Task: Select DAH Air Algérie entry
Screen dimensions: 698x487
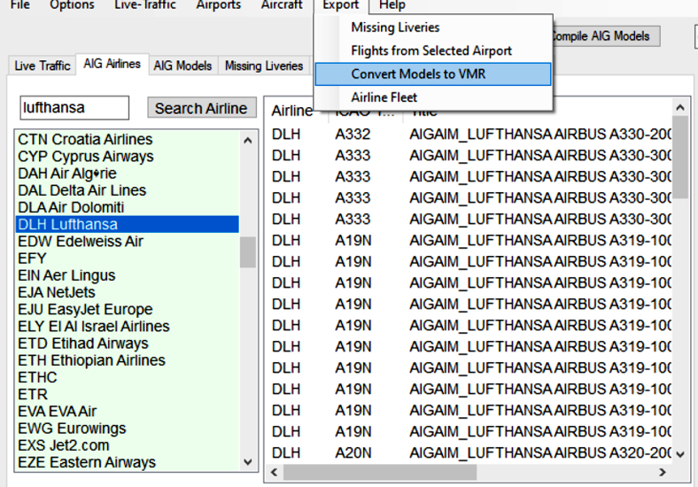Action: (x=128, y=174)
